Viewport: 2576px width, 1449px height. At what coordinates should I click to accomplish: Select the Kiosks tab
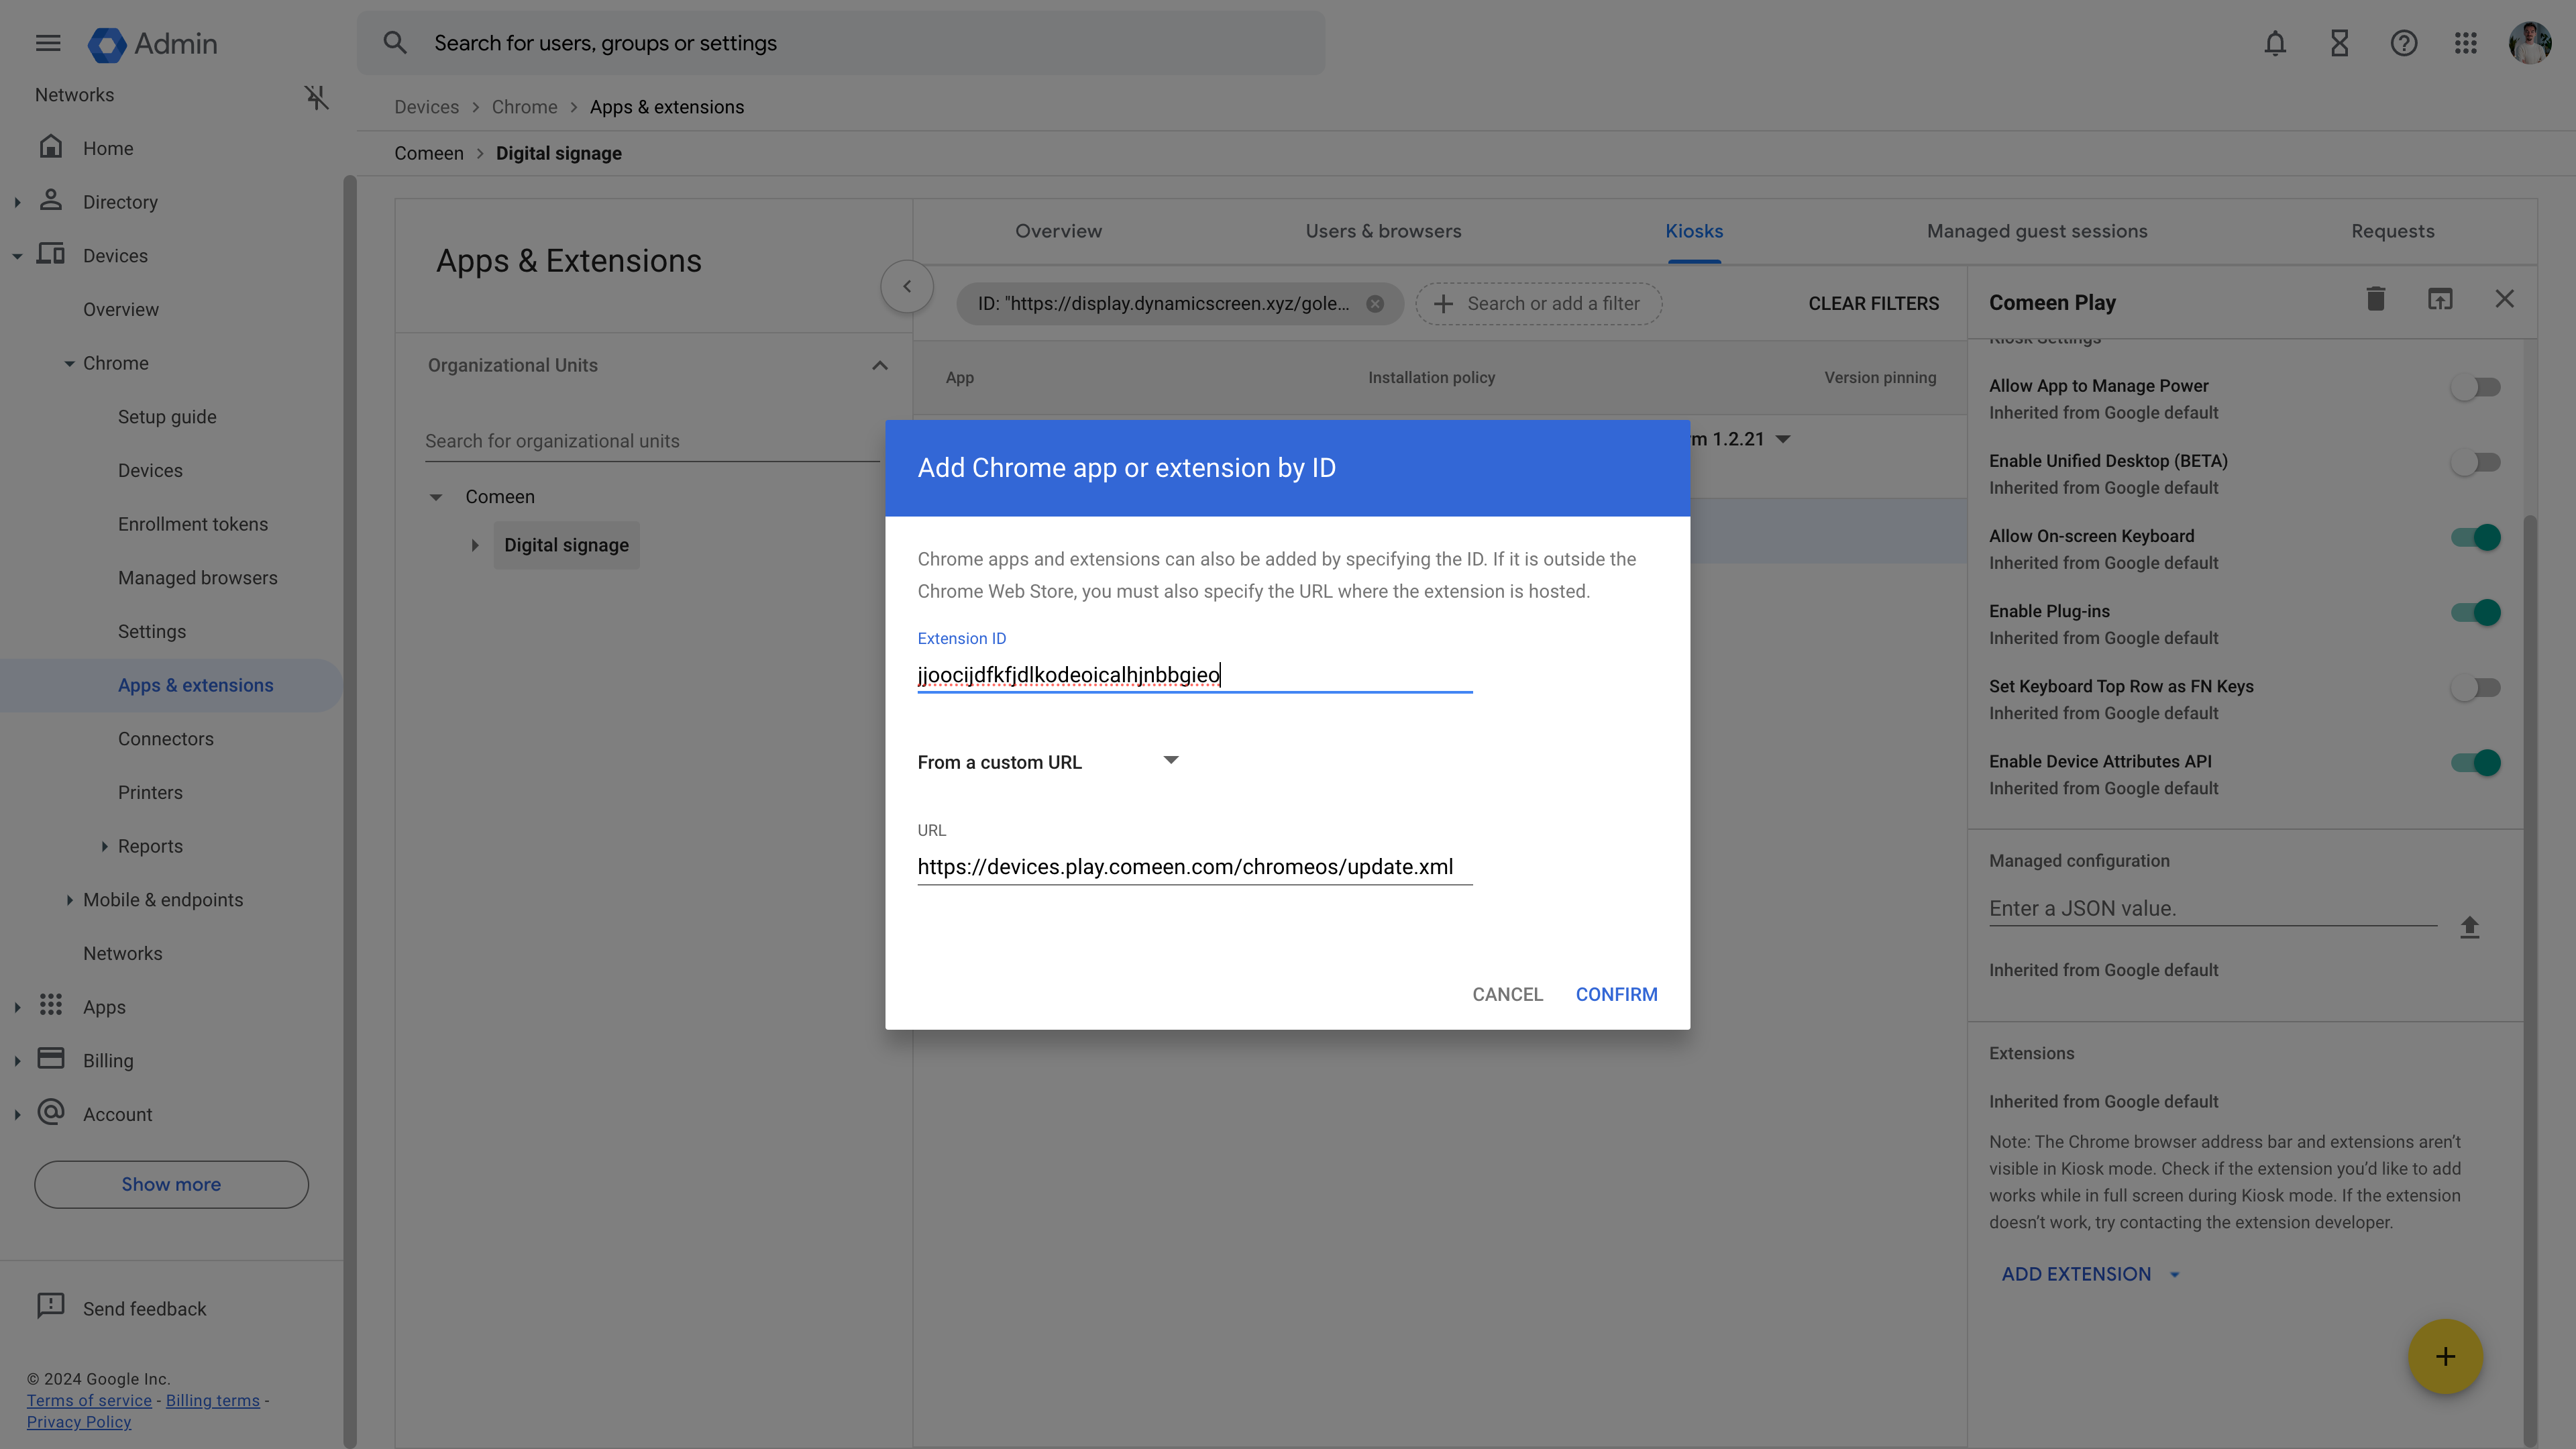pos(1694,231)
